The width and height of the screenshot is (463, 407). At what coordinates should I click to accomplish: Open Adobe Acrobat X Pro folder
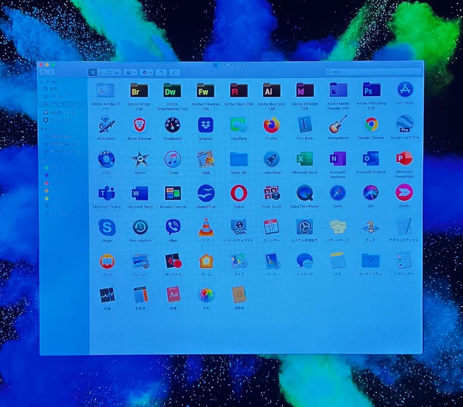coord(105,90)
